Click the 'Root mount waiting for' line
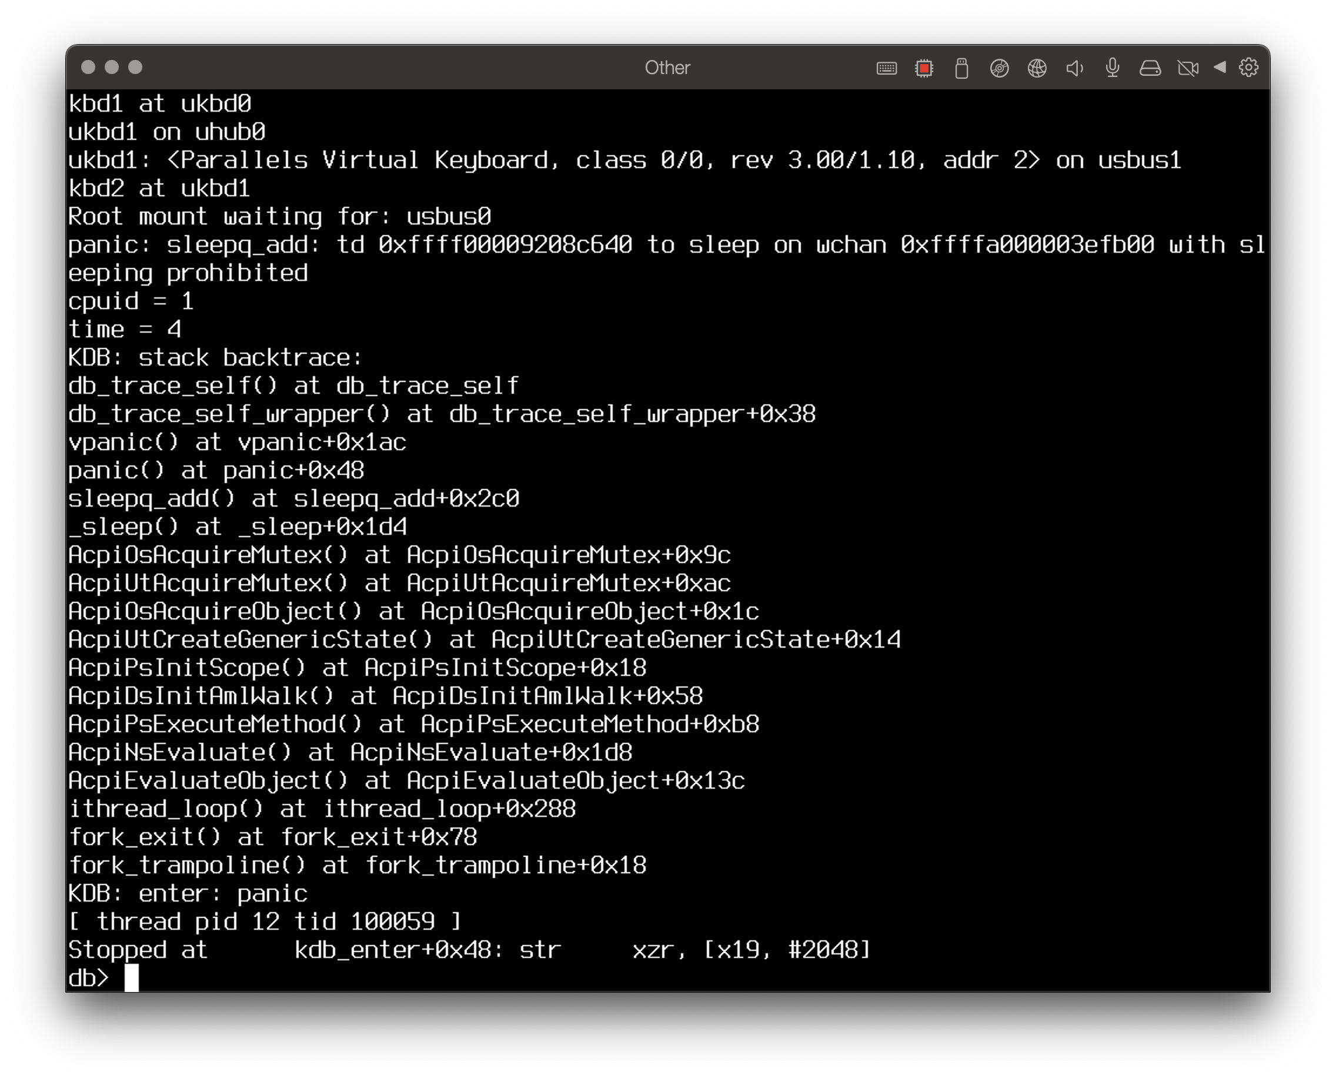This screenshot has height=1079, width=1336. click(279, 216)
